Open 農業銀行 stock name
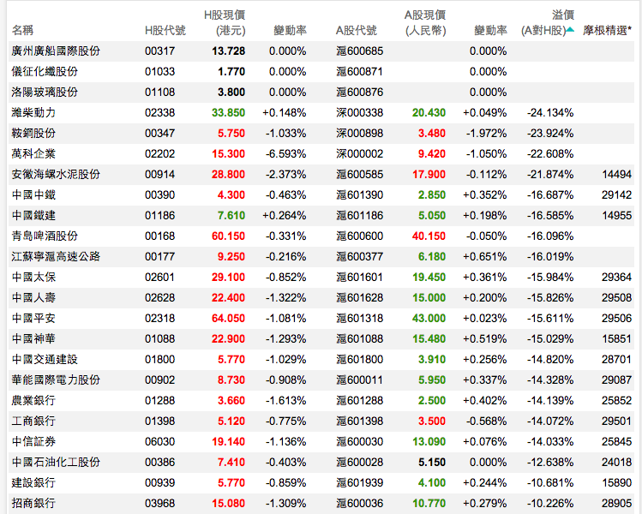 point(33,401)
